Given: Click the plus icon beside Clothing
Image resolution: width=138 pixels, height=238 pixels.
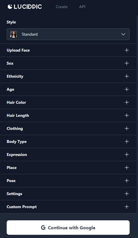Looking at the screenshot, I should pyautogui.click(x=127, y=128).
